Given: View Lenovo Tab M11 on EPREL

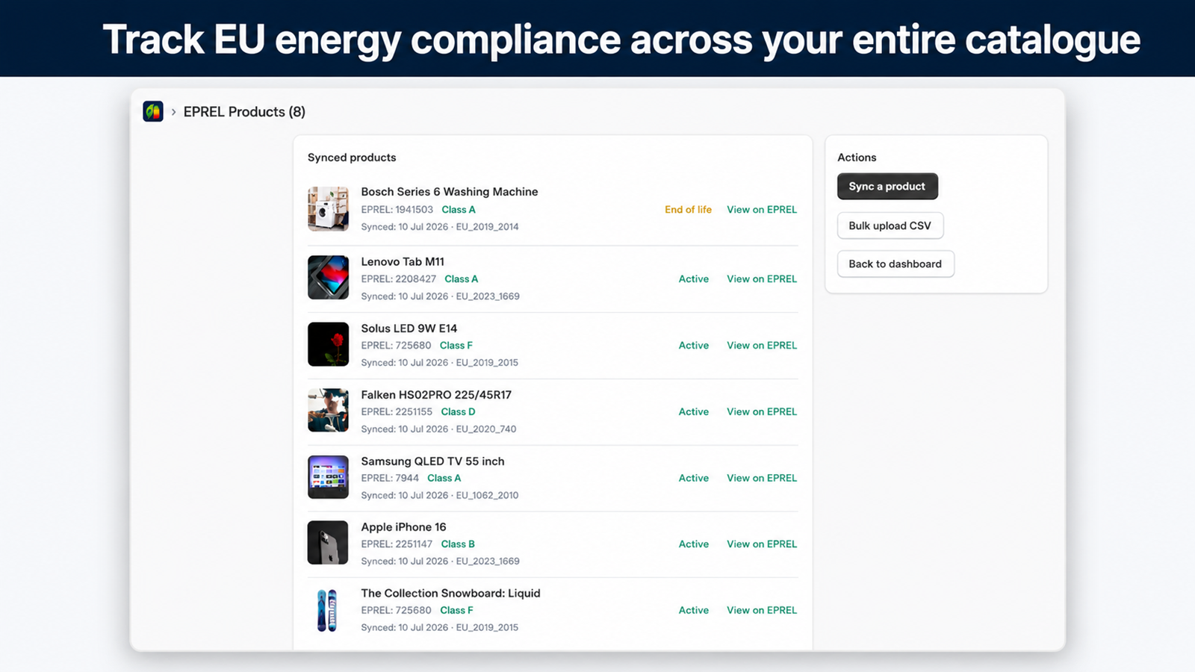Looking at the screenshot, I should (x=762, y=279).
